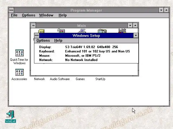The width and height of the screenshot is (173, 129).
Task: Select the Games program group label
Action: pyautogui.click(x=80, y=79)
